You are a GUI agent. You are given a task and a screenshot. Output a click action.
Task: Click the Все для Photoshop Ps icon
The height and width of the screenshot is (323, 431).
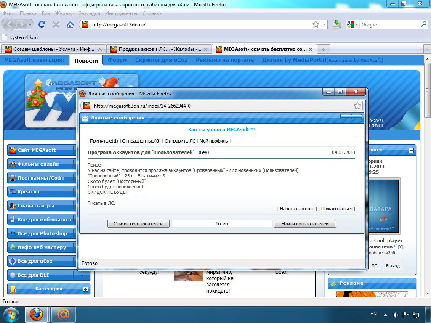(x=13, y=233)
